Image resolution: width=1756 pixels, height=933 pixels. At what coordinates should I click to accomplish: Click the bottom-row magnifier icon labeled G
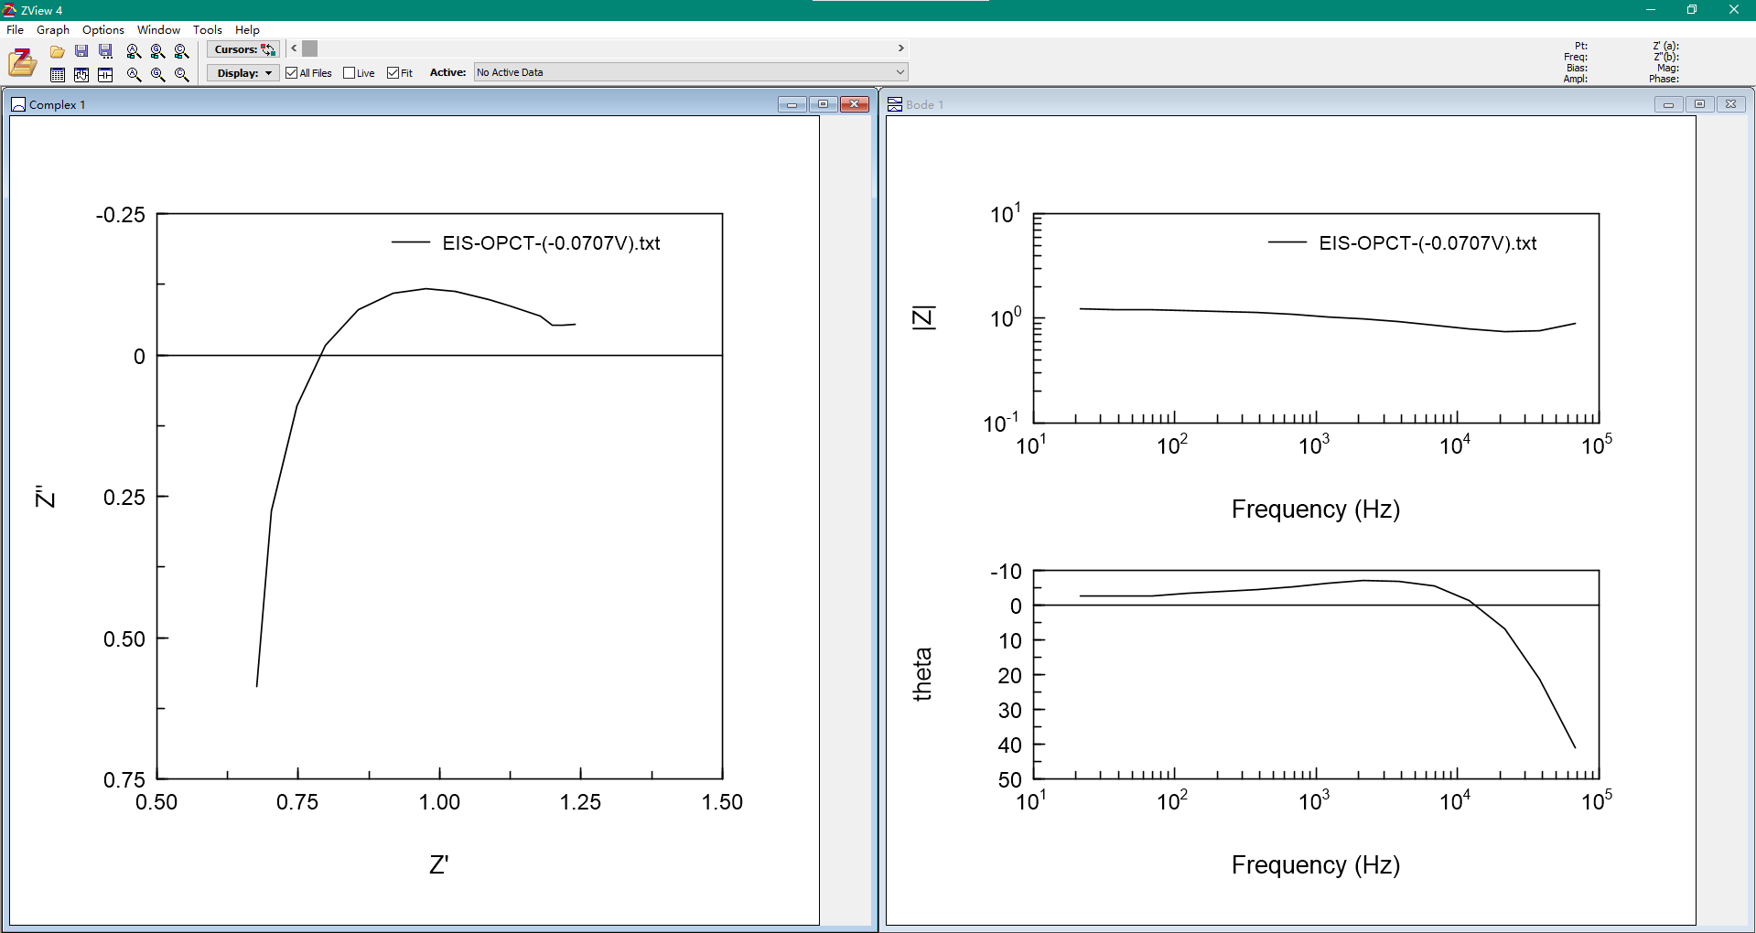(157, 75)
